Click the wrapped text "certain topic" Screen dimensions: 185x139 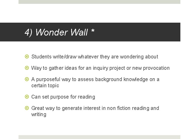tap(45, 85)
